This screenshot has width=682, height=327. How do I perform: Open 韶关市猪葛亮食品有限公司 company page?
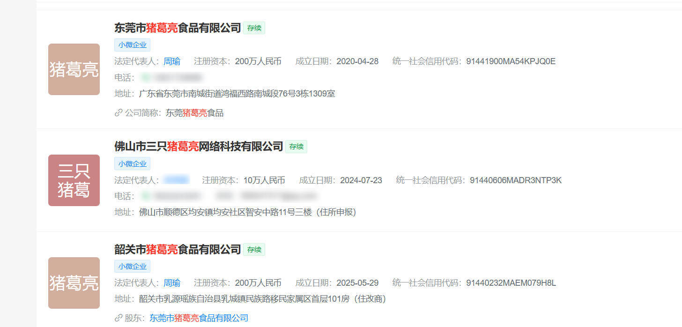pyautogui.click(x=178, y=250)
